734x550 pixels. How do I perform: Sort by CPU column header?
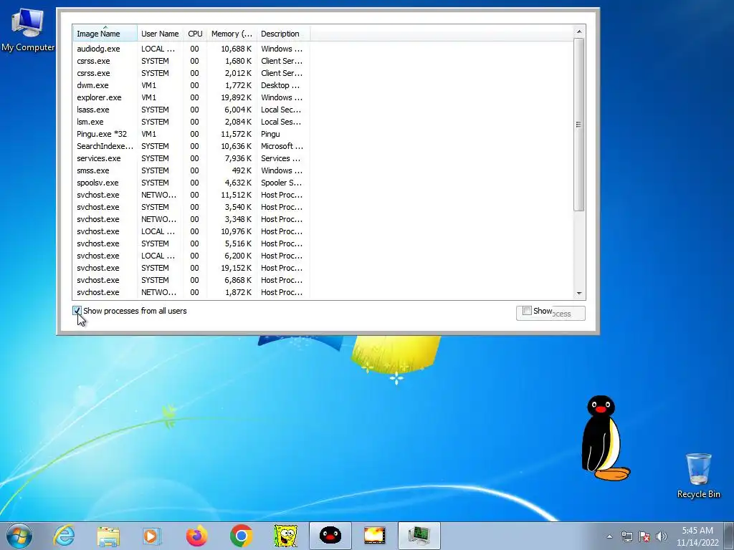(195, 34)
